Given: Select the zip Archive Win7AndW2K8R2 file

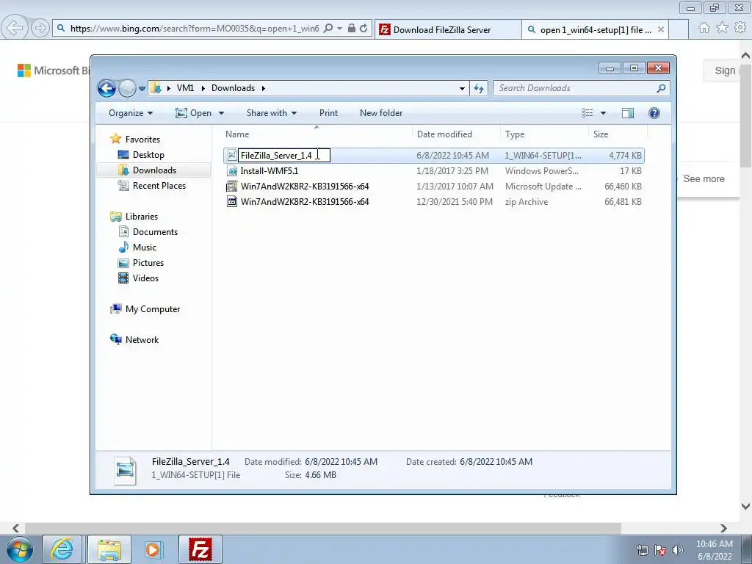Looking at the screenshot, I should 434,202.
